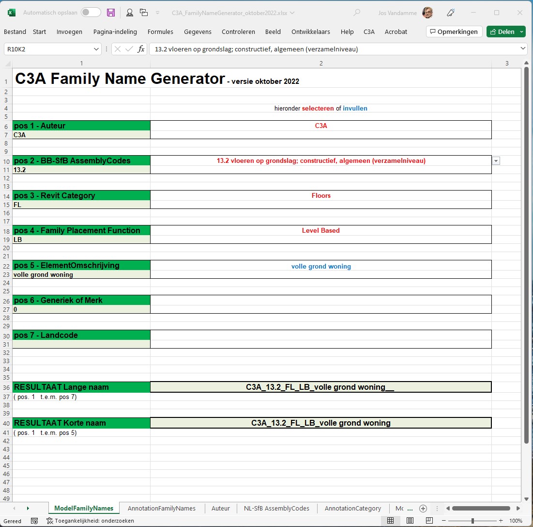
Task: Open the Formules ribbon tab
Action: pyautogui.click(x=160, y=32)
